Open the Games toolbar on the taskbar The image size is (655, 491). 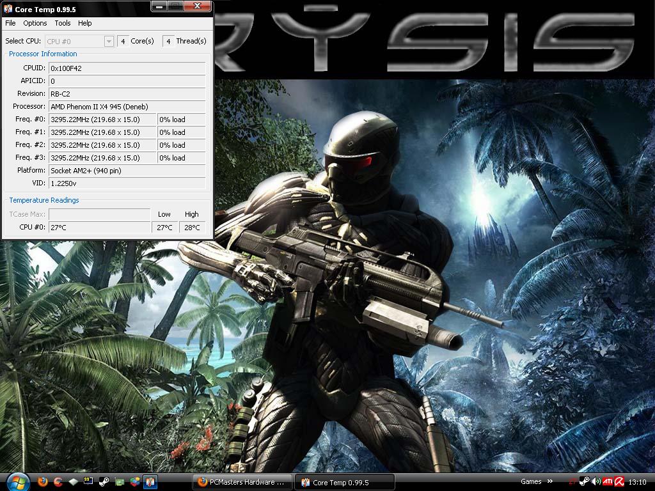tap(531, 481)
